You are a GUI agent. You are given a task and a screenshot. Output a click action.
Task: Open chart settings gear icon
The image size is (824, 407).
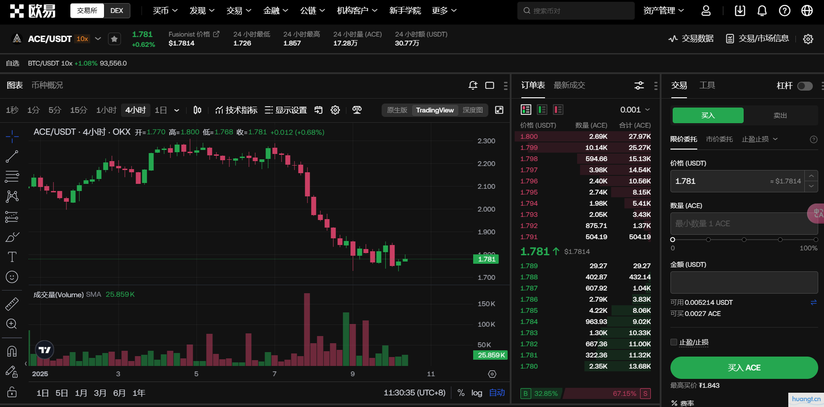point(335,110)
